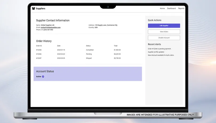Image resolution: width=216 pixels, height=123 pixels.
Task: Go to the Reports page
Action: (x=181, y=9)
